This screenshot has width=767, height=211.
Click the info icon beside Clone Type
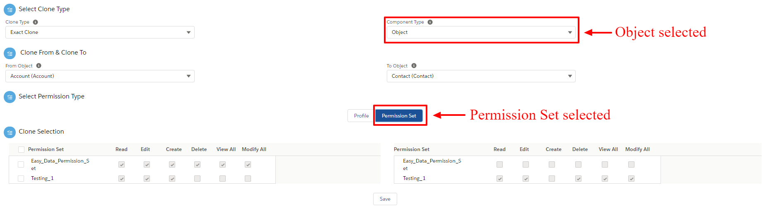[x=35, y=22]
